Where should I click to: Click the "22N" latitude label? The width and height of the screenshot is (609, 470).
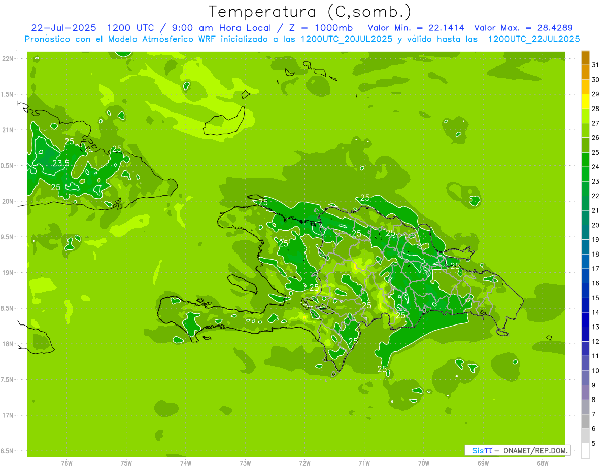pos(8,59)
